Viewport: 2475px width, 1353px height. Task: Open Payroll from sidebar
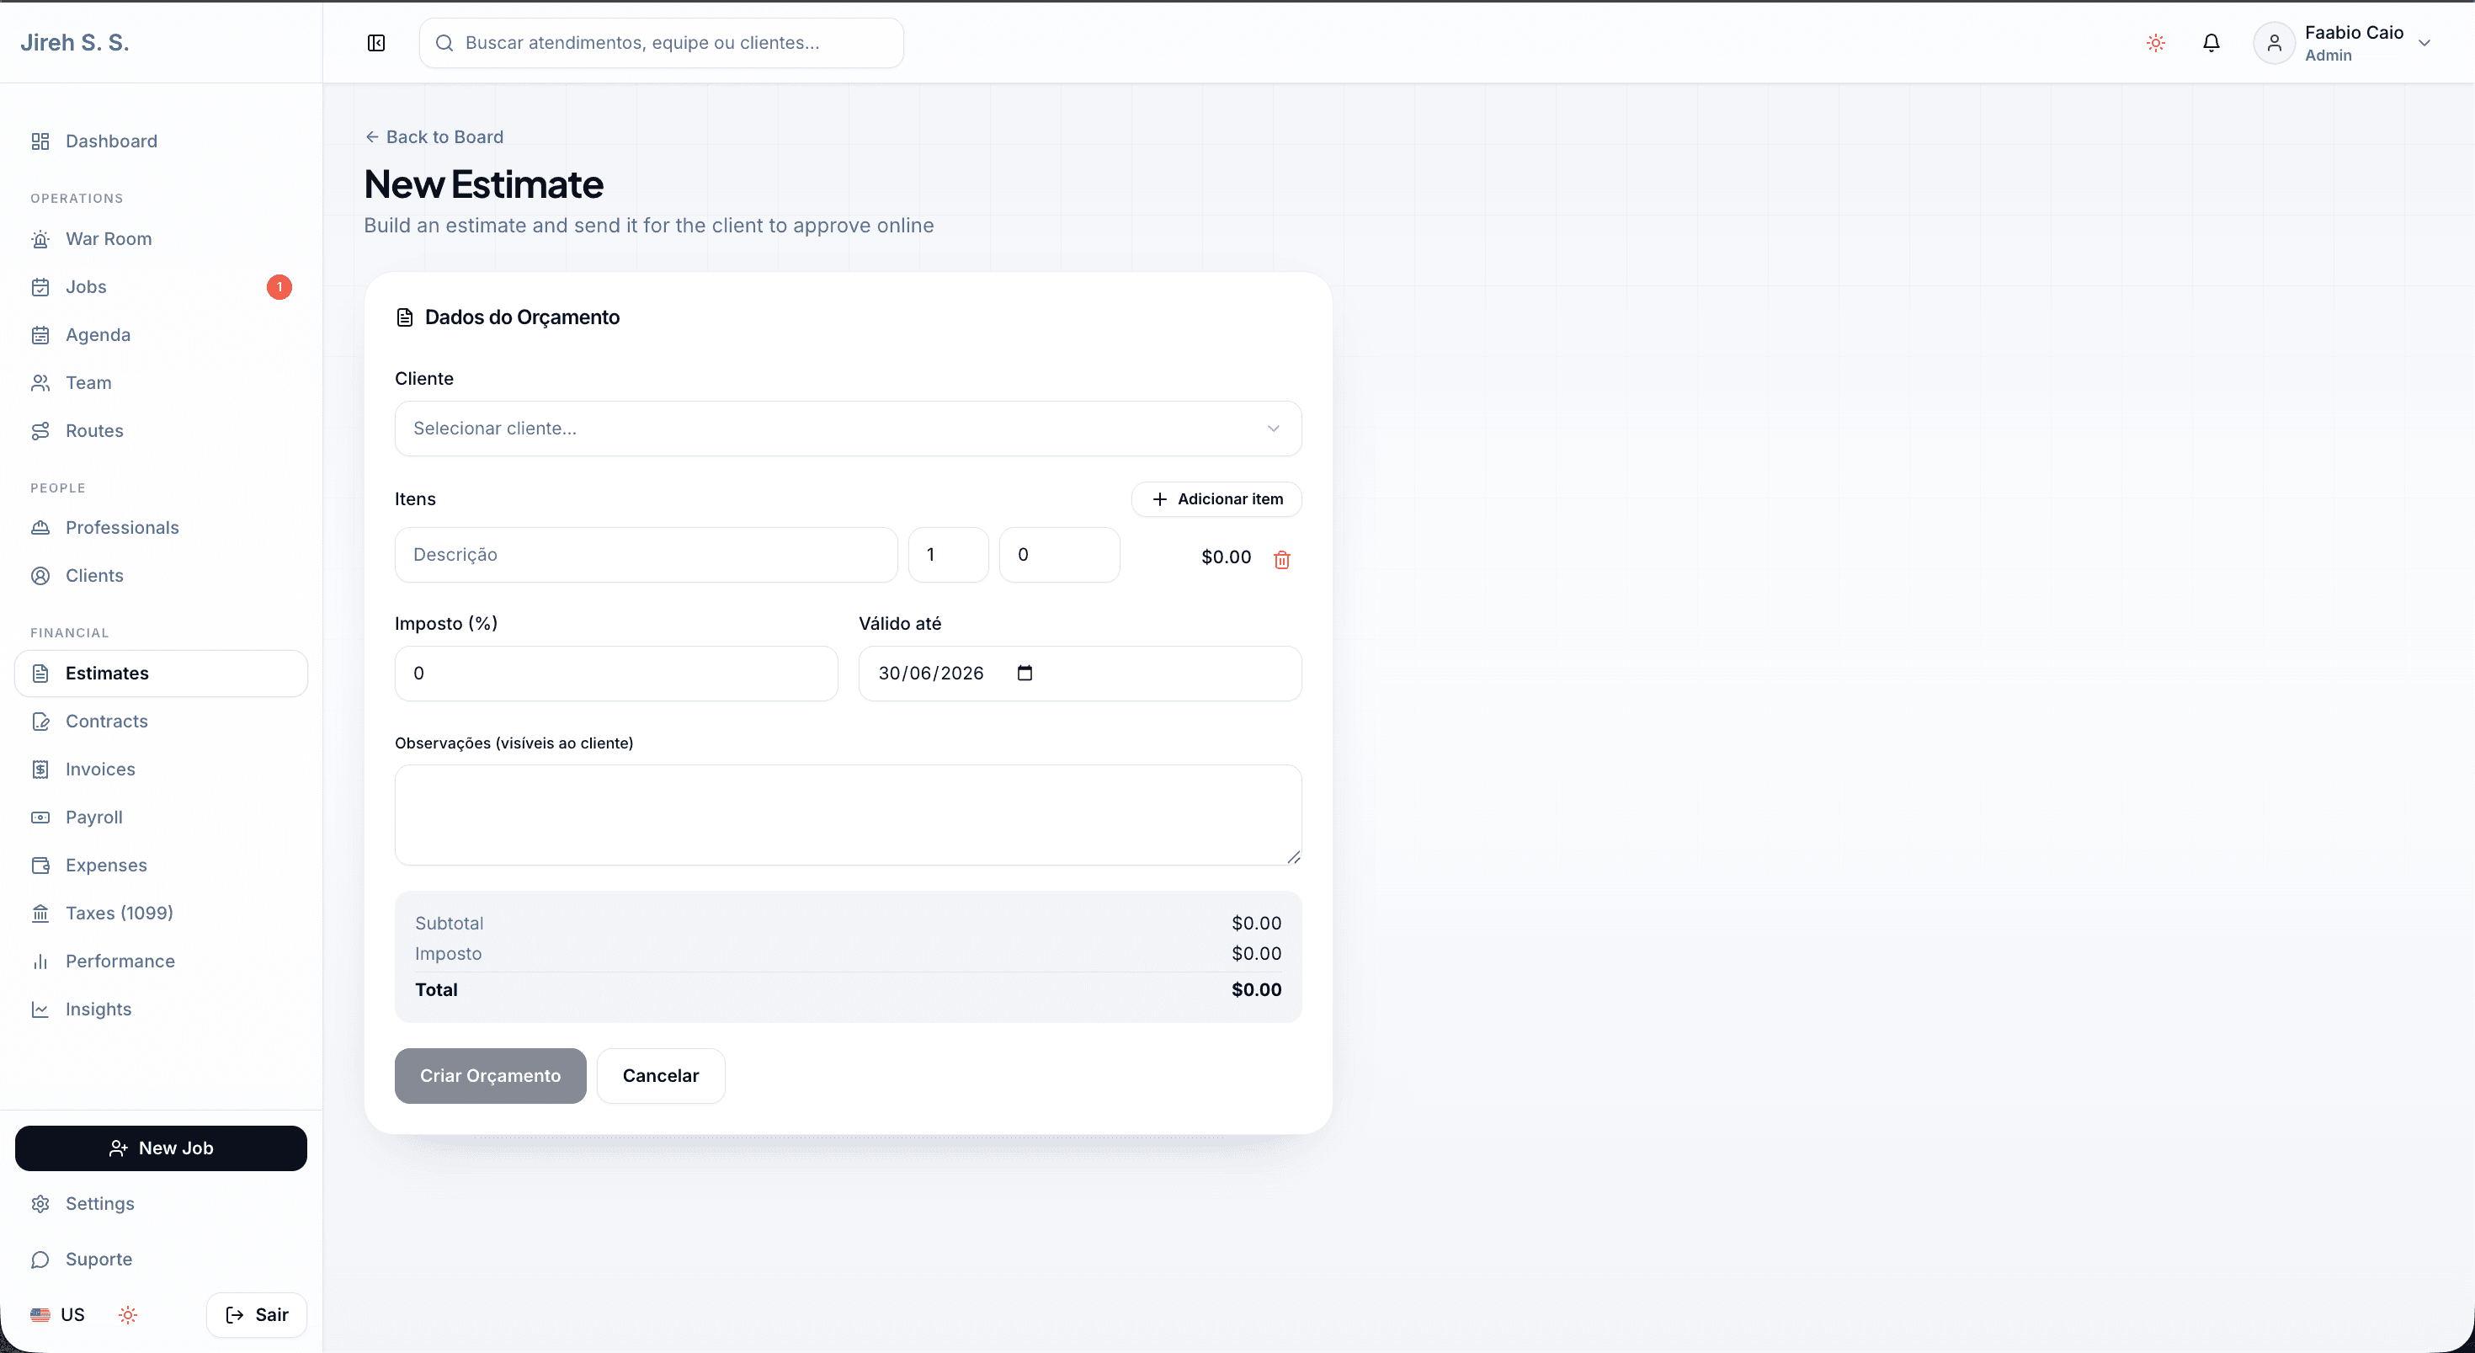click(x=162, y=818)
